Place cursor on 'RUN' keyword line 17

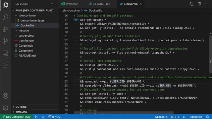[x=76, y=20]
